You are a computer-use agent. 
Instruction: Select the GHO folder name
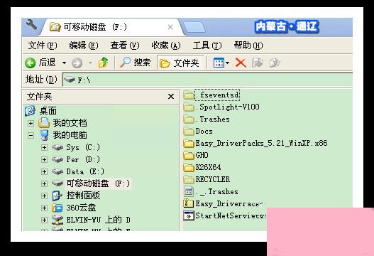click(x=202, y=155)
